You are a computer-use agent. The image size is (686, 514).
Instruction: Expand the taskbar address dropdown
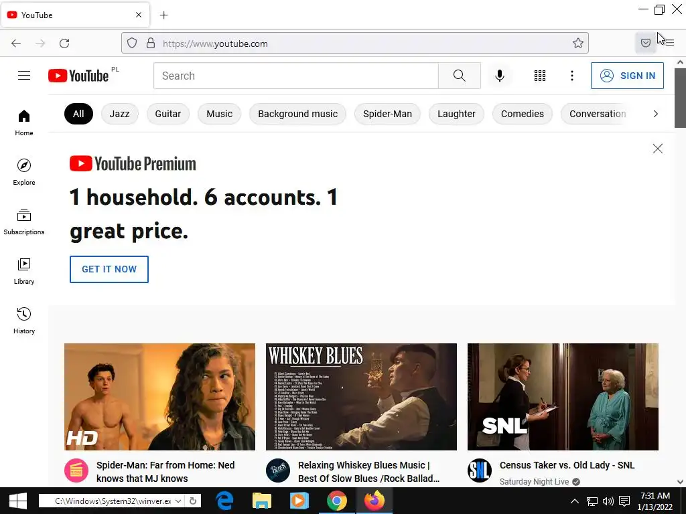coord(178,501)
